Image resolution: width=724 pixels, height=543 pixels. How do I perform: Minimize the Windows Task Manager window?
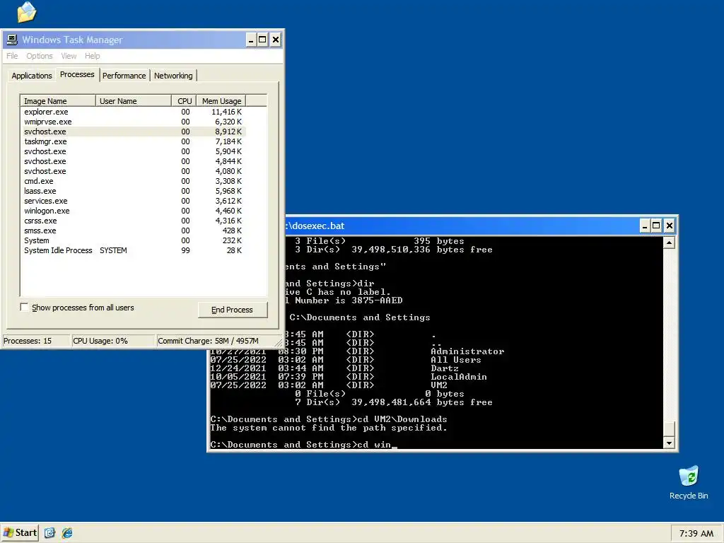click(250, 40)
